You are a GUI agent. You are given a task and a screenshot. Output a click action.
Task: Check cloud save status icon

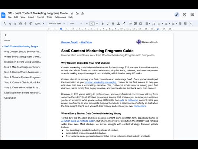[82, 13]
